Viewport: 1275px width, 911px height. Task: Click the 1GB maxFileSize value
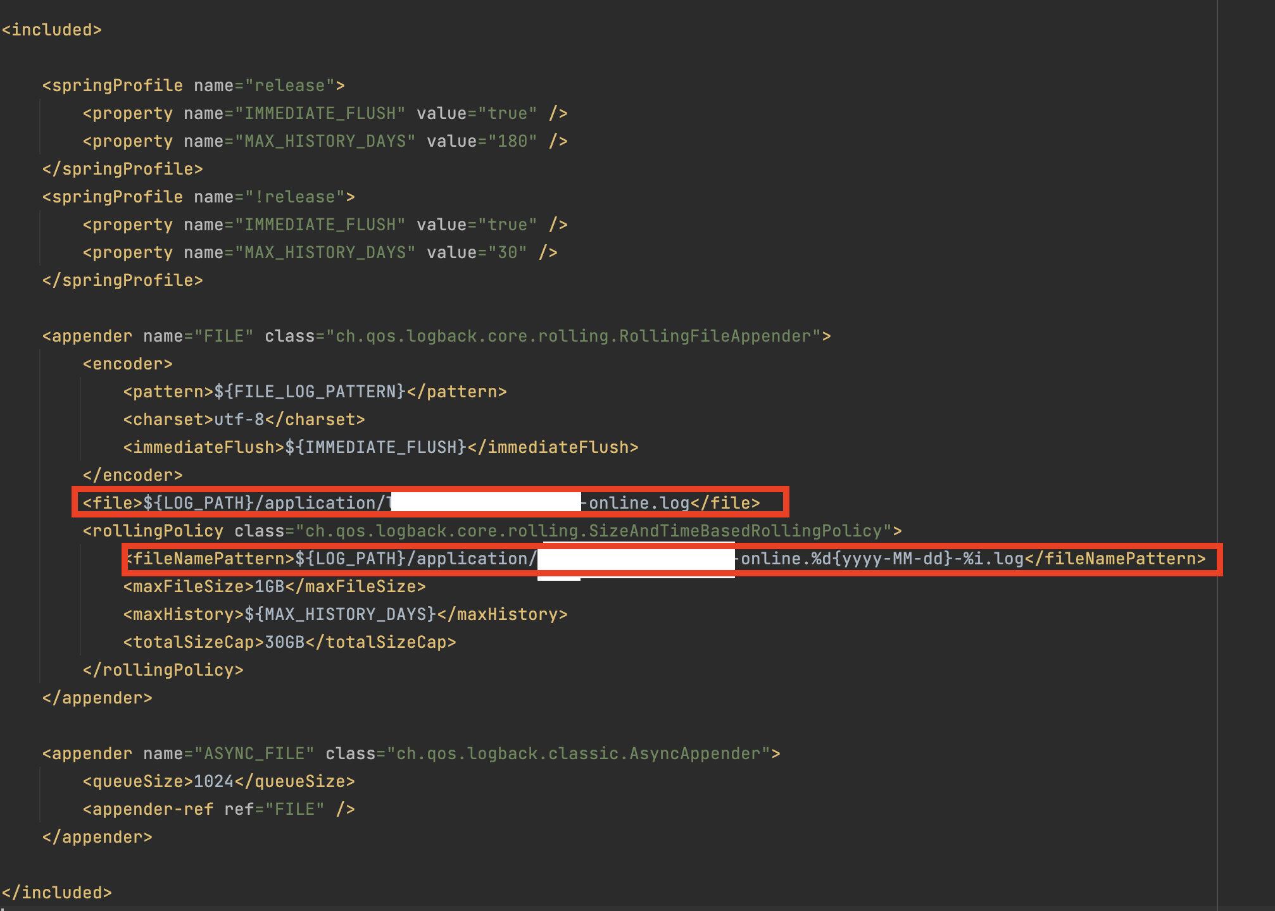click(x=269, y=586)
